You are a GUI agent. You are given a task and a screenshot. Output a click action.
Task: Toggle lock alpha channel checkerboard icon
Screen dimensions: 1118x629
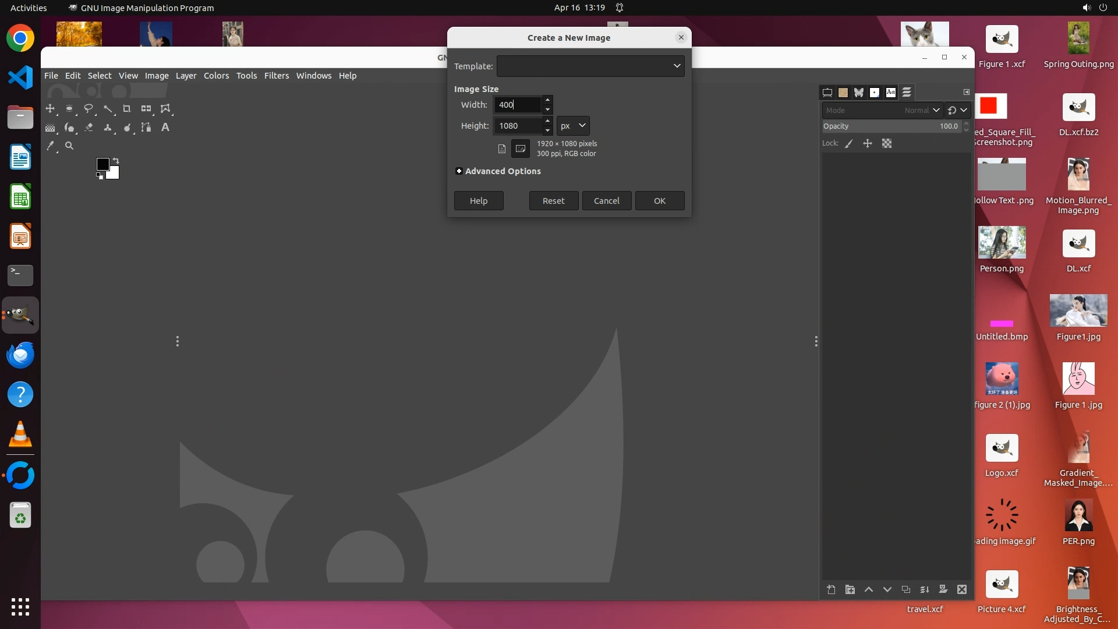point(887,143)
